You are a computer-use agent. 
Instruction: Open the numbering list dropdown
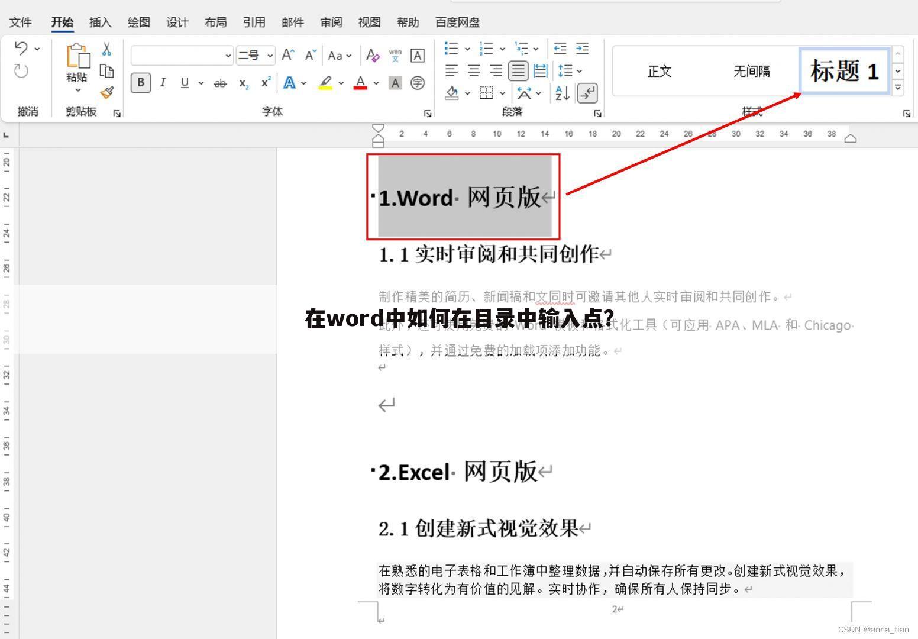502,49
